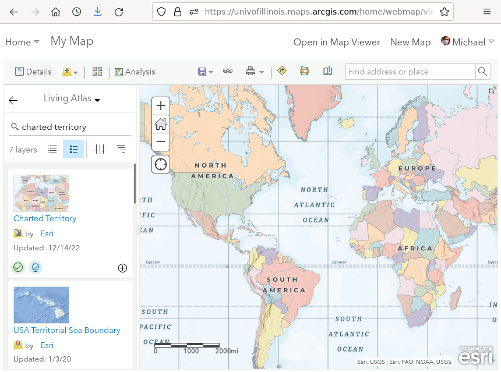Click the Find address or place field
This screenshot has width=501, height=372.
[410, 72]
